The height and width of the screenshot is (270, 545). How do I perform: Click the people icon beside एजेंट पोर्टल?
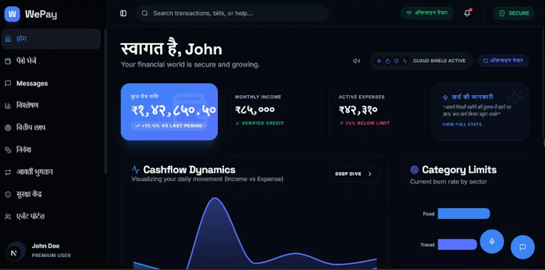[x=7, y=216]
